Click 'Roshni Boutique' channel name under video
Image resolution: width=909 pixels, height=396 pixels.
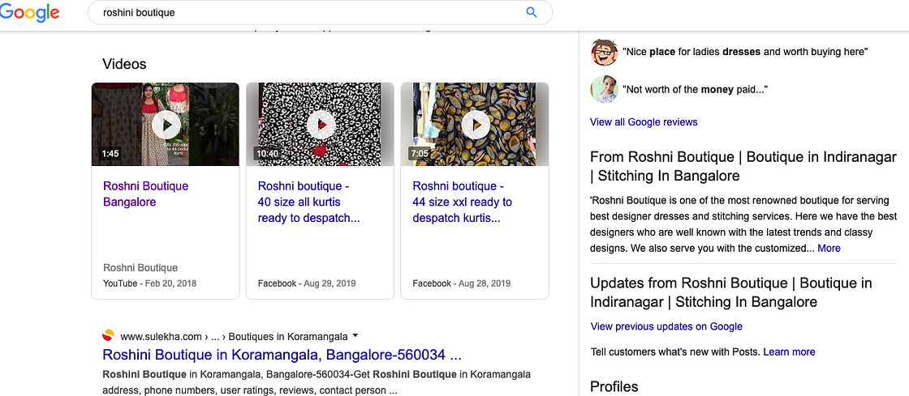[x=140, y=268]
